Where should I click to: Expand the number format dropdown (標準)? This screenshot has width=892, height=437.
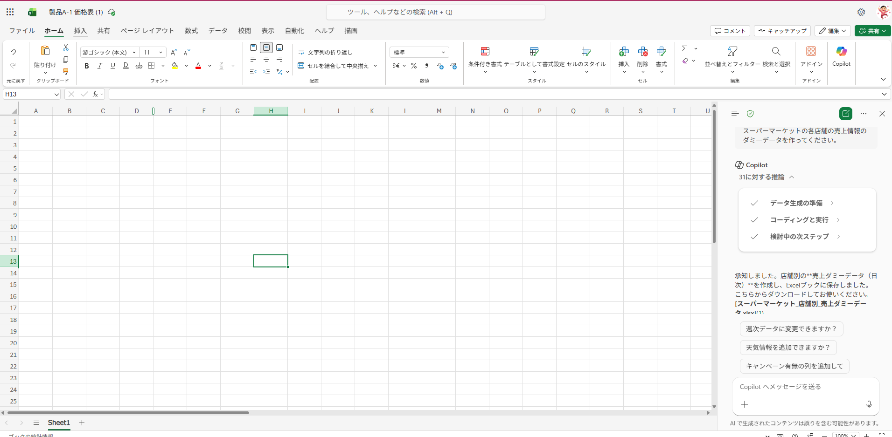point(443,53)
